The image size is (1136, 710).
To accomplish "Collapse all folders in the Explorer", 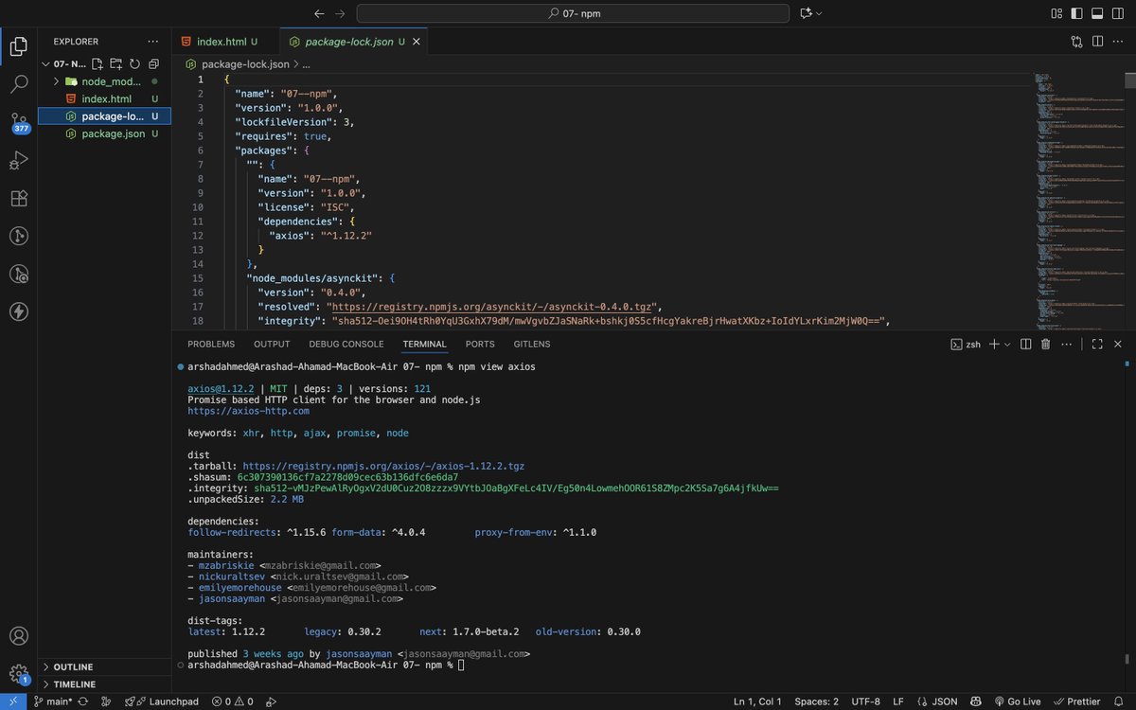I will [x=153, y=64].
